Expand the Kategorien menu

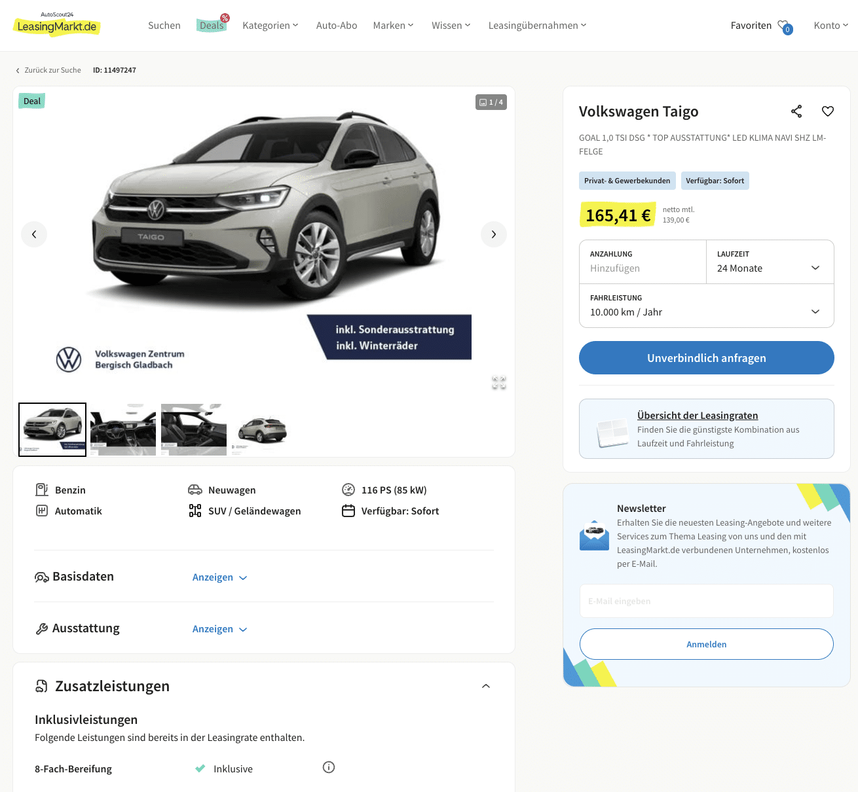[270, 26]
